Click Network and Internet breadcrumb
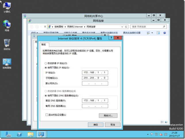 75,27
